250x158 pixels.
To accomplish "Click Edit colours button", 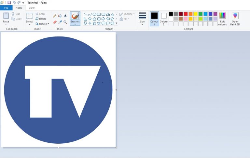I will pyautogui.click(x=222, y=19).
